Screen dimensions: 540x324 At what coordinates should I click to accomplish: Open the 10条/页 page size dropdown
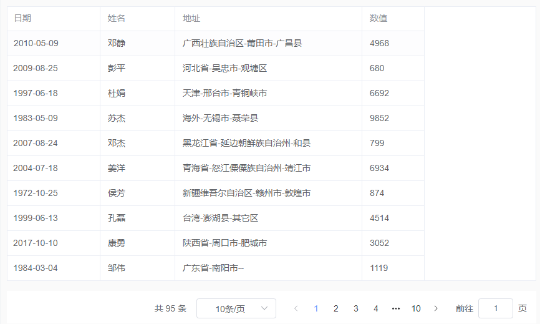coord(236,308)
